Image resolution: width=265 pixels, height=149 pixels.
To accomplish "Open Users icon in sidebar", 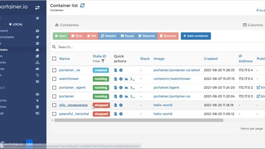I will [37, 94].
